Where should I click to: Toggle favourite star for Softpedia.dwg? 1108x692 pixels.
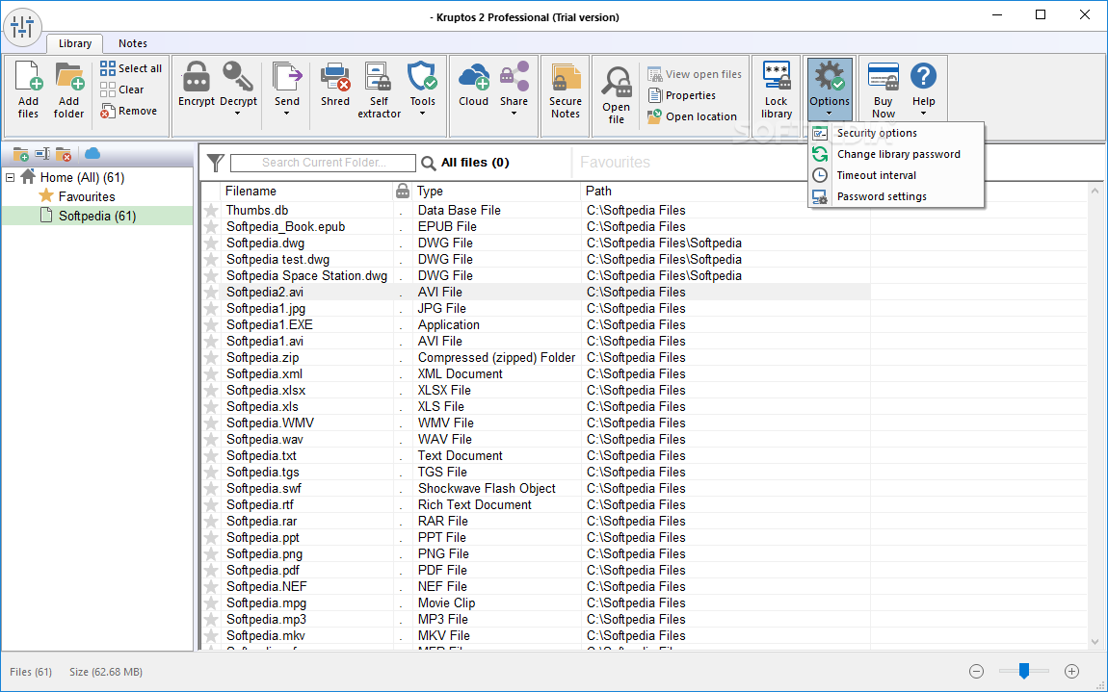211,243
